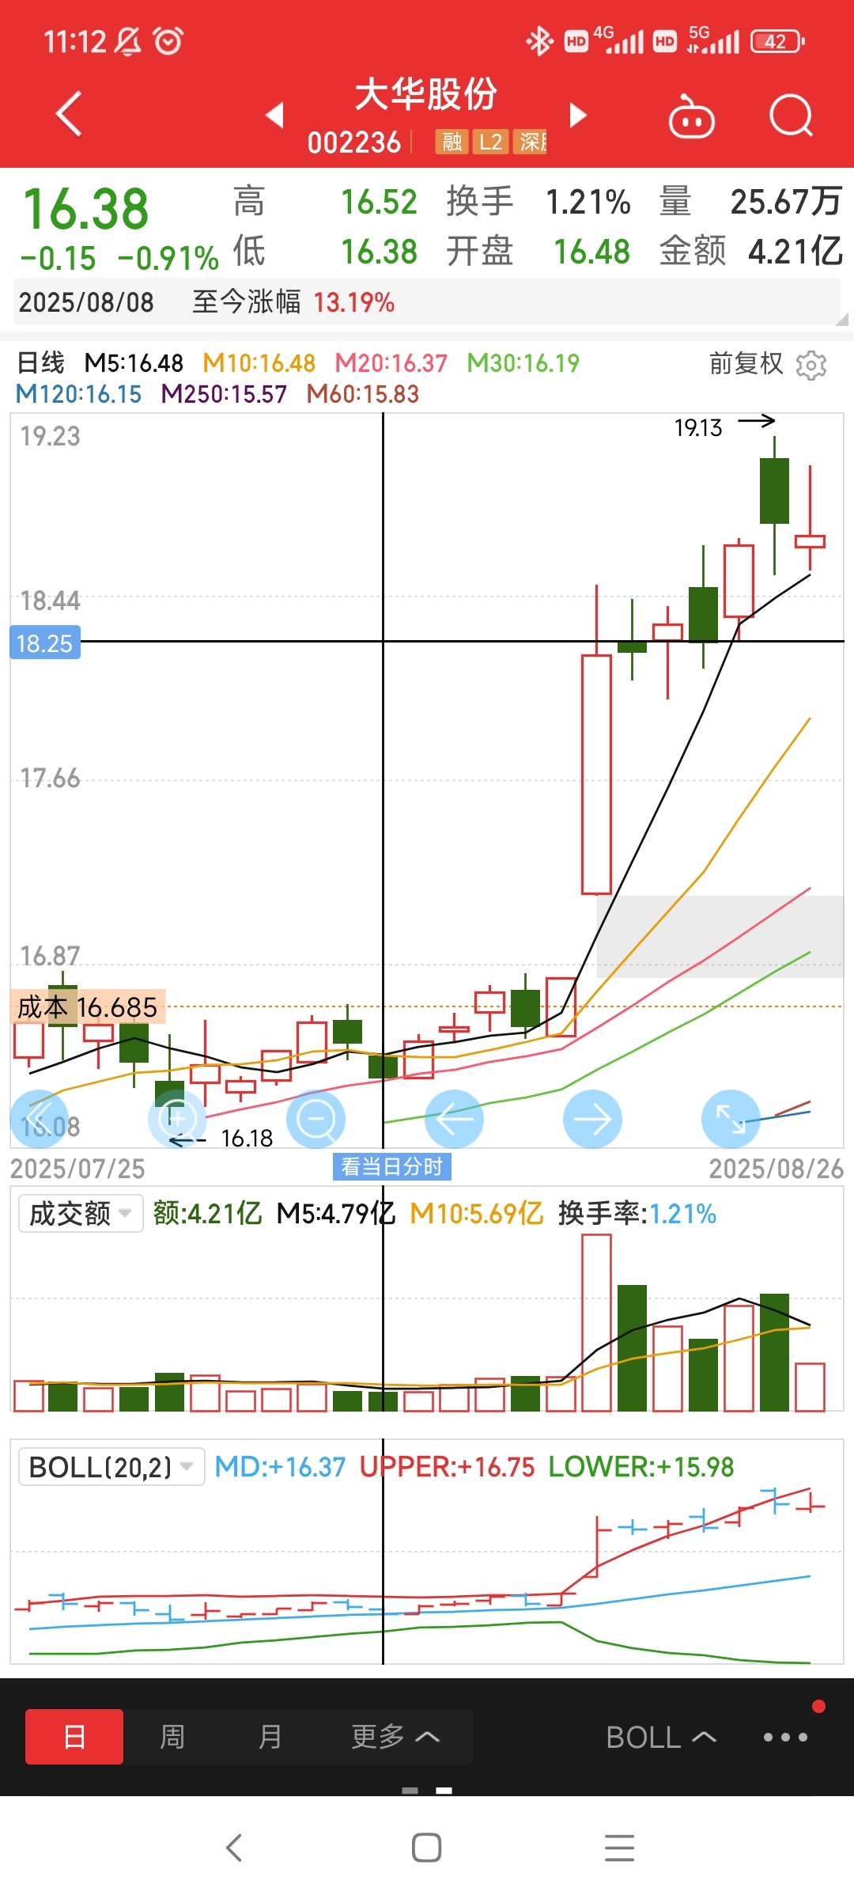The height and width of the screenshot is (1899, 854).
Task: Switch to next stock with right triangle
Action: (578, 115)
